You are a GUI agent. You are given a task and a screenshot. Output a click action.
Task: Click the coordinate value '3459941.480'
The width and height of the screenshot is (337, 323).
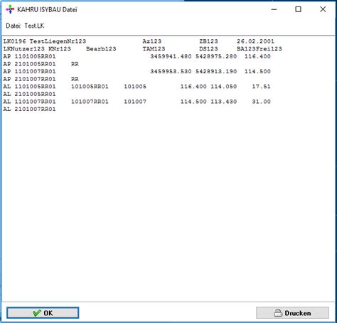point(171,56)
